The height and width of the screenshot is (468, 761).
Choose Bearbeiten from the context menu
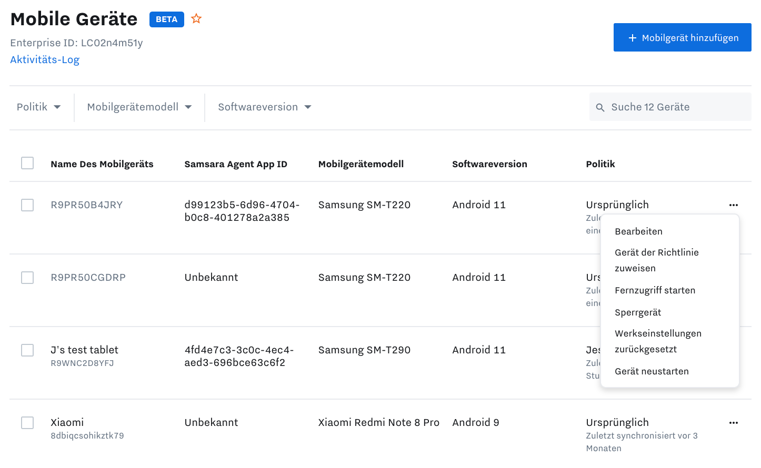tap(638, 231)
